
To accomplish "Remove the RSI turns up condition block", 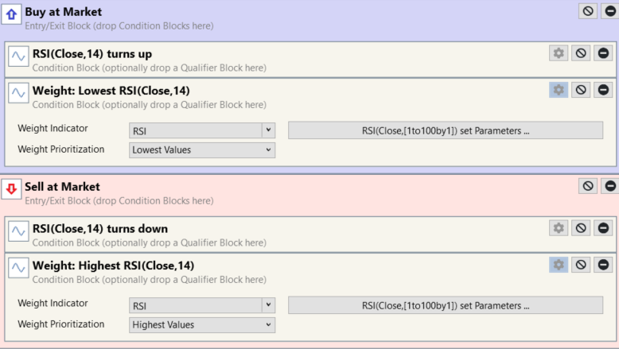I will [603, 53].
